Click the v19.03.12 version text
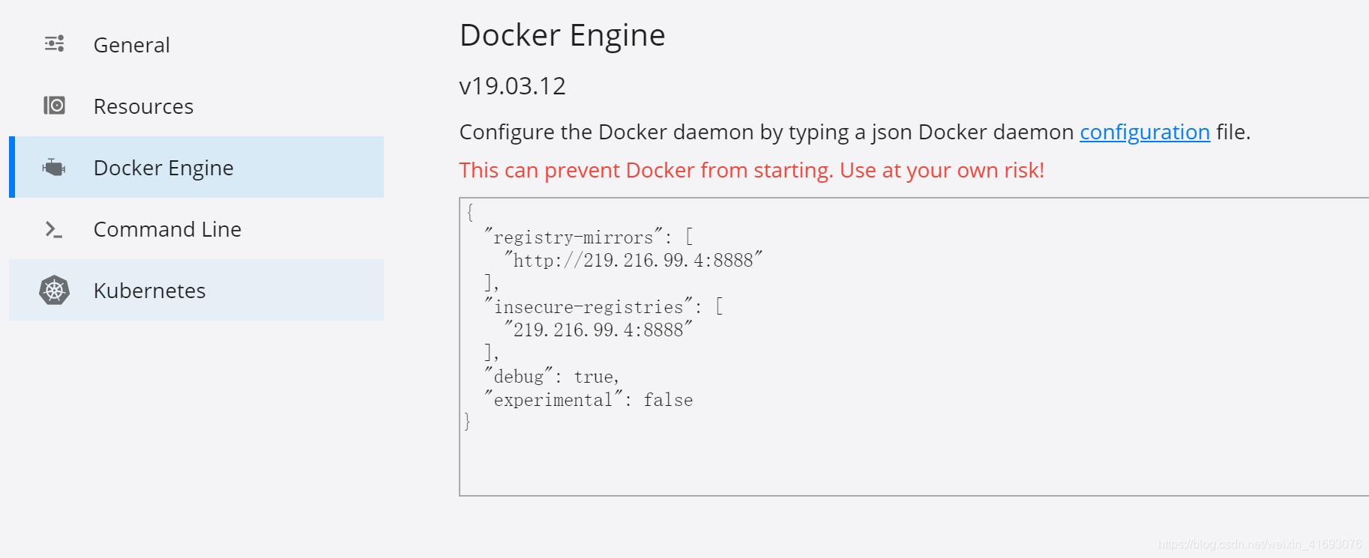 pyautogui.click(x=513, y=86)
